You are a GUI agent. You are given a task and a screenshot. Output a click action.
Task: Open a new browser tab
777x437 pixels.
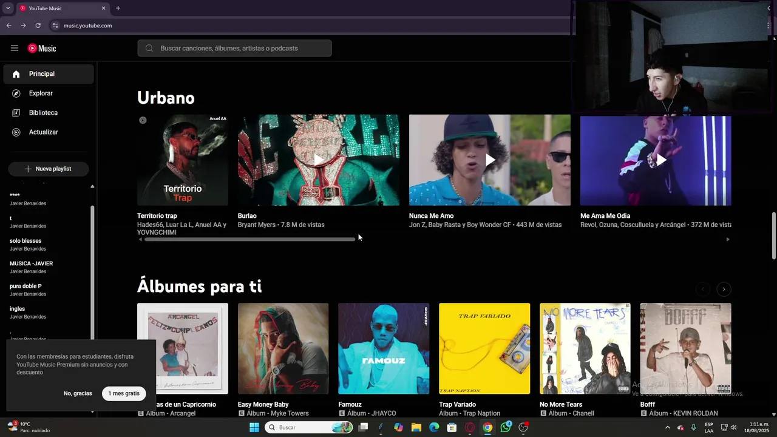tap(118, 8)
